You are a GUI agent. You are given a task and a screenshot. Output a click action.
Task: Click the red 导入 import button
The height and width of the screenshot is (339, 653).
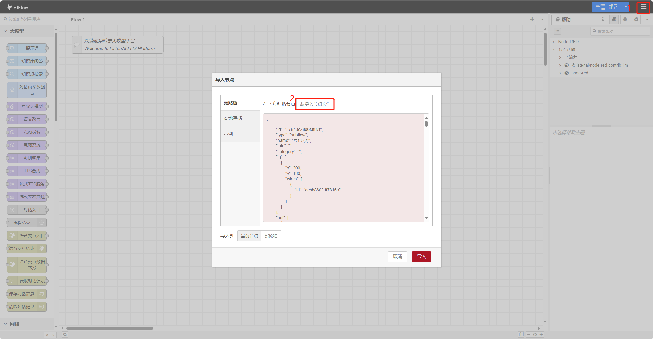coord(421,256)
